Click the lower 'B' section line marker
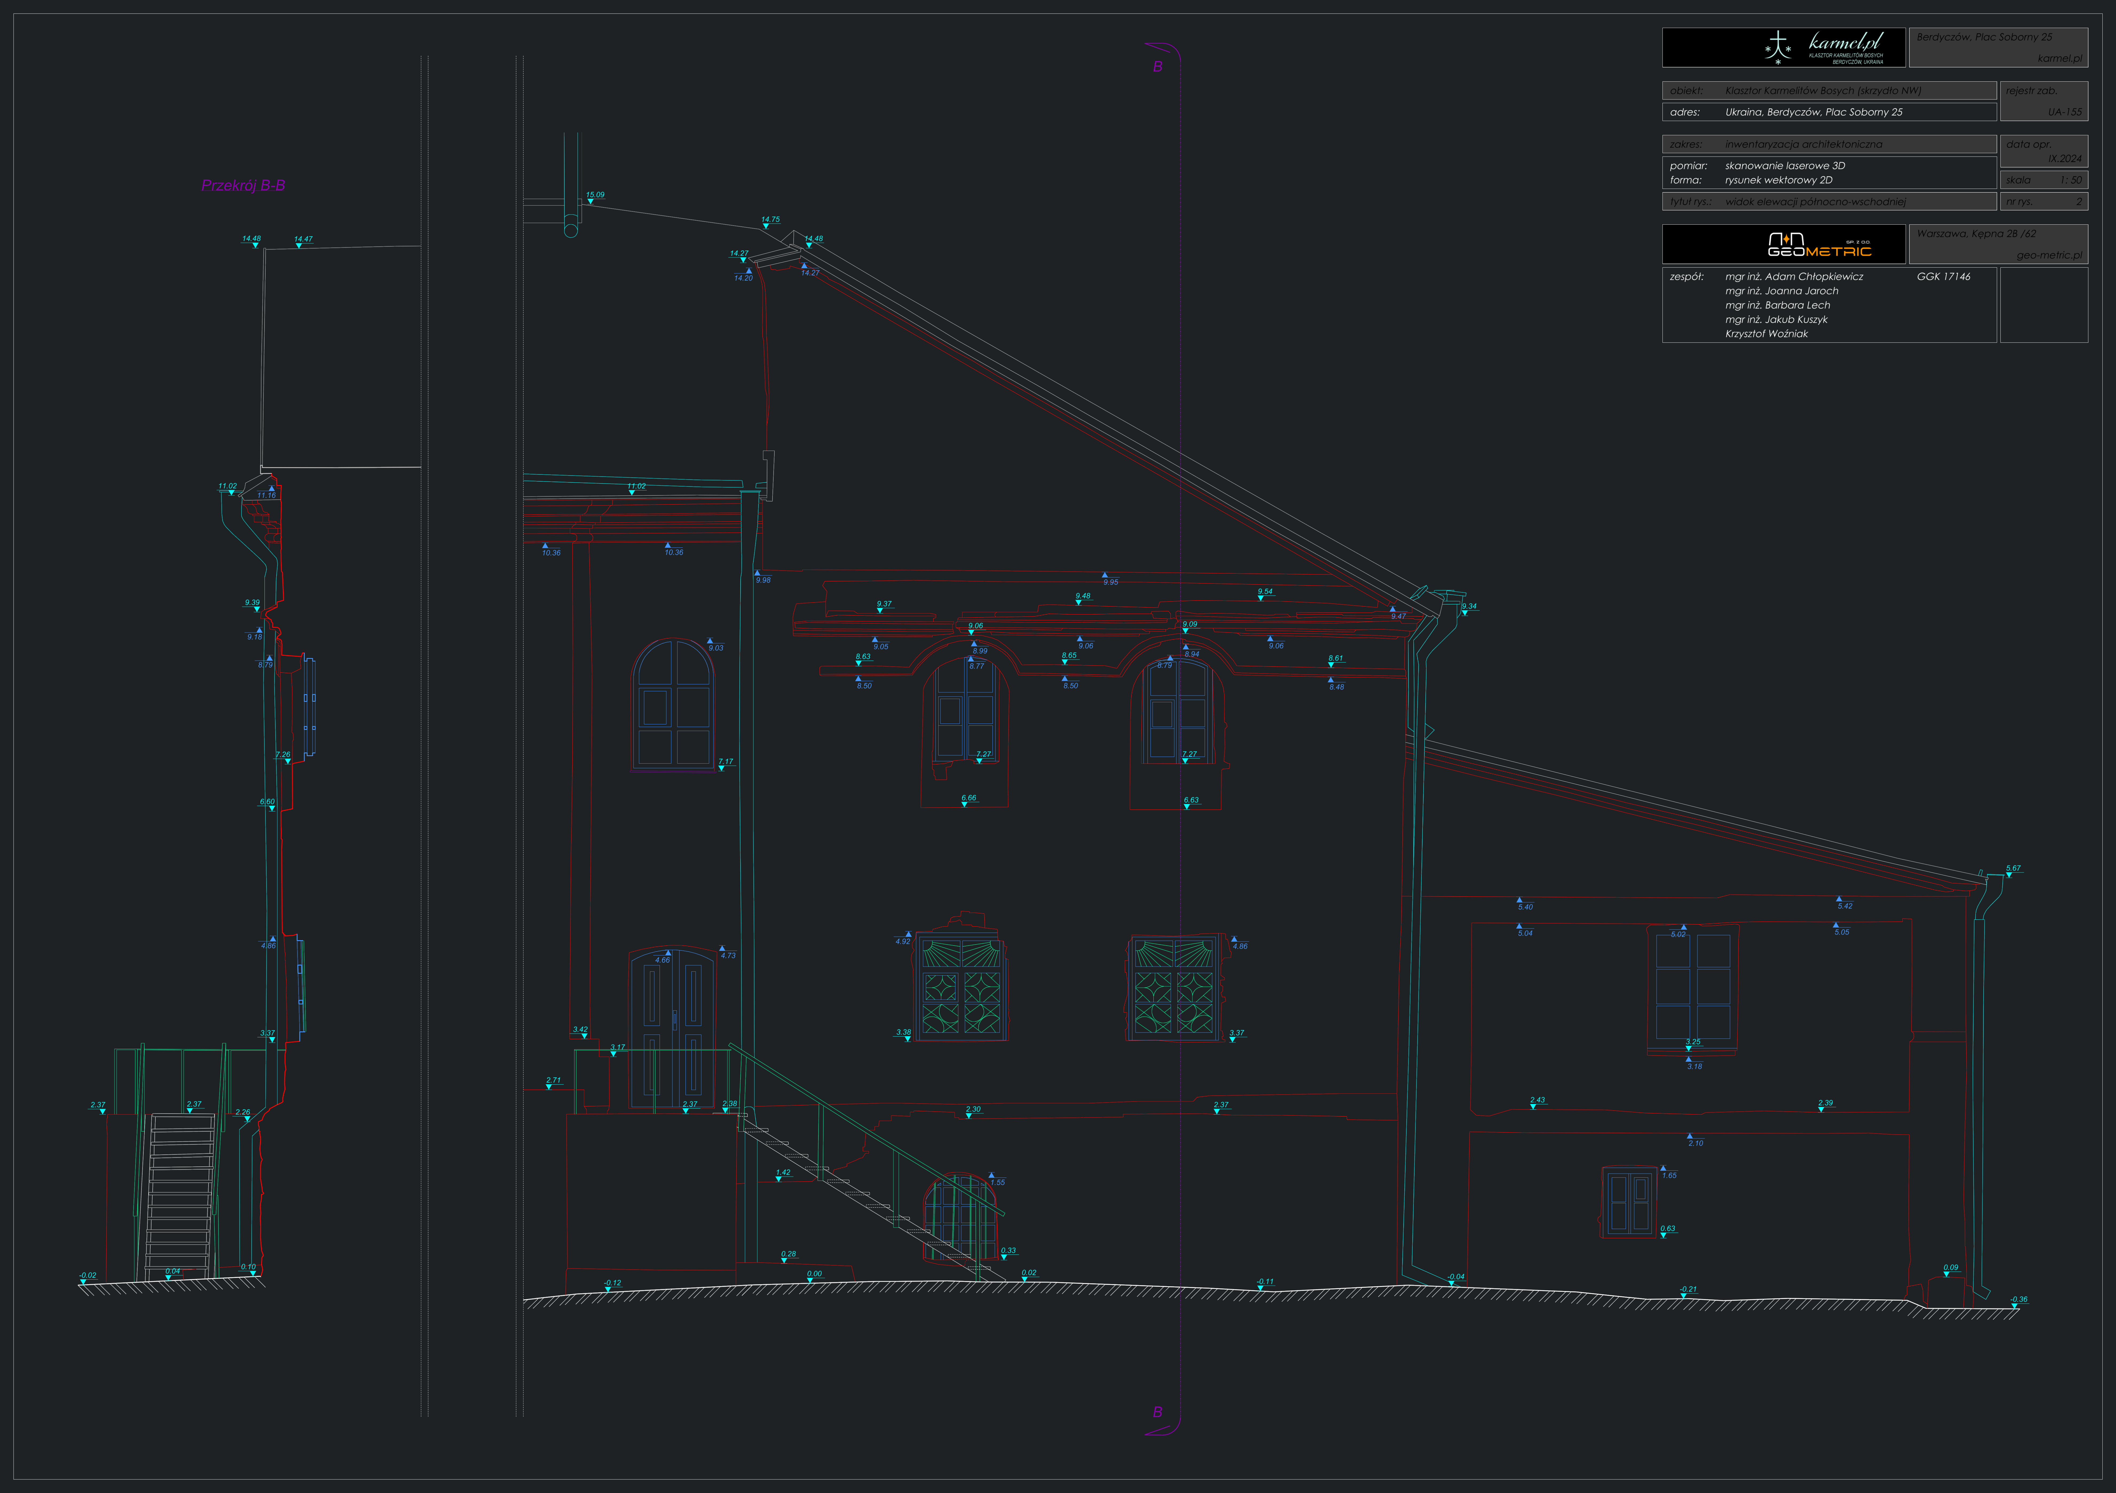Screen dimensions: 2116x1493 point(1157,1412)
